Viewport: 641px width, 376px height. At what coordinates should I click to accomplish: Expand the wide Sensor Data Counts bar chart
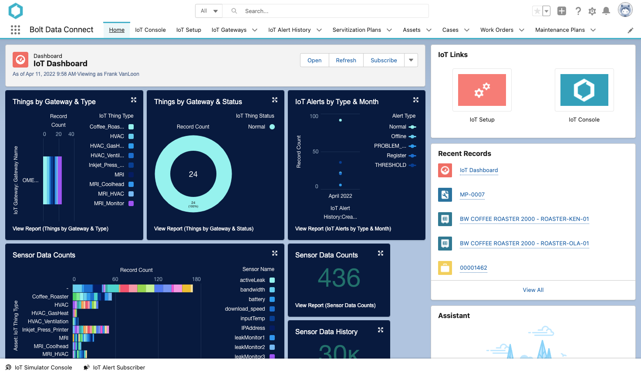pyautogui.click(x=275, y=253)
